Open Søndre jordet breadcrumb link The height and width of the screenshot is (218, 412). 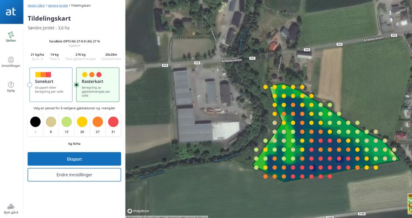pos(58,6)
